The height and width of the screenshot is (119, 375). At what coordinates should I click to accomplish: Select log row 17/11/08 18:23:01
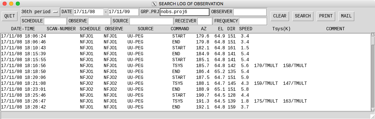pos(186,89)
